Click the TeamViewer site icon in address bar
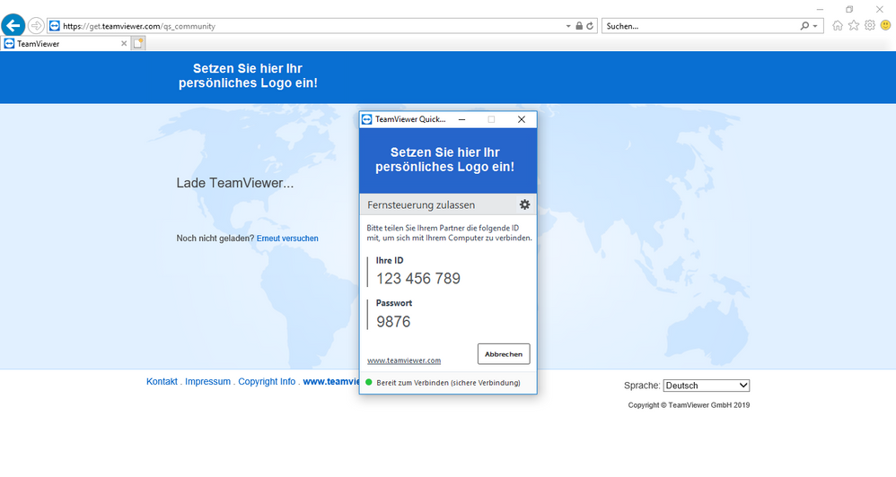 click(54, 26)
